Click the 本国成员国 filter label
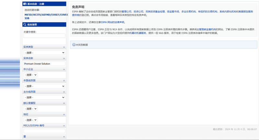259x140 pixels. [x=29, y=80]
